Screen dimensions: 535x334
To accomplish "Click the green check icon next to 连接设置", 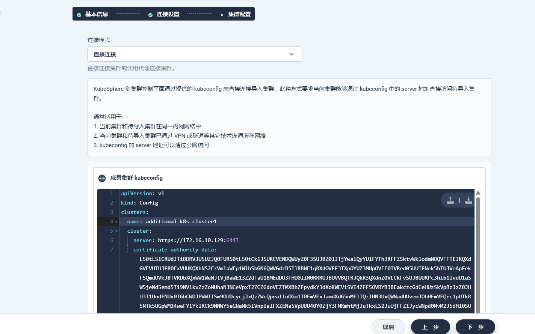I will point(150,15).
